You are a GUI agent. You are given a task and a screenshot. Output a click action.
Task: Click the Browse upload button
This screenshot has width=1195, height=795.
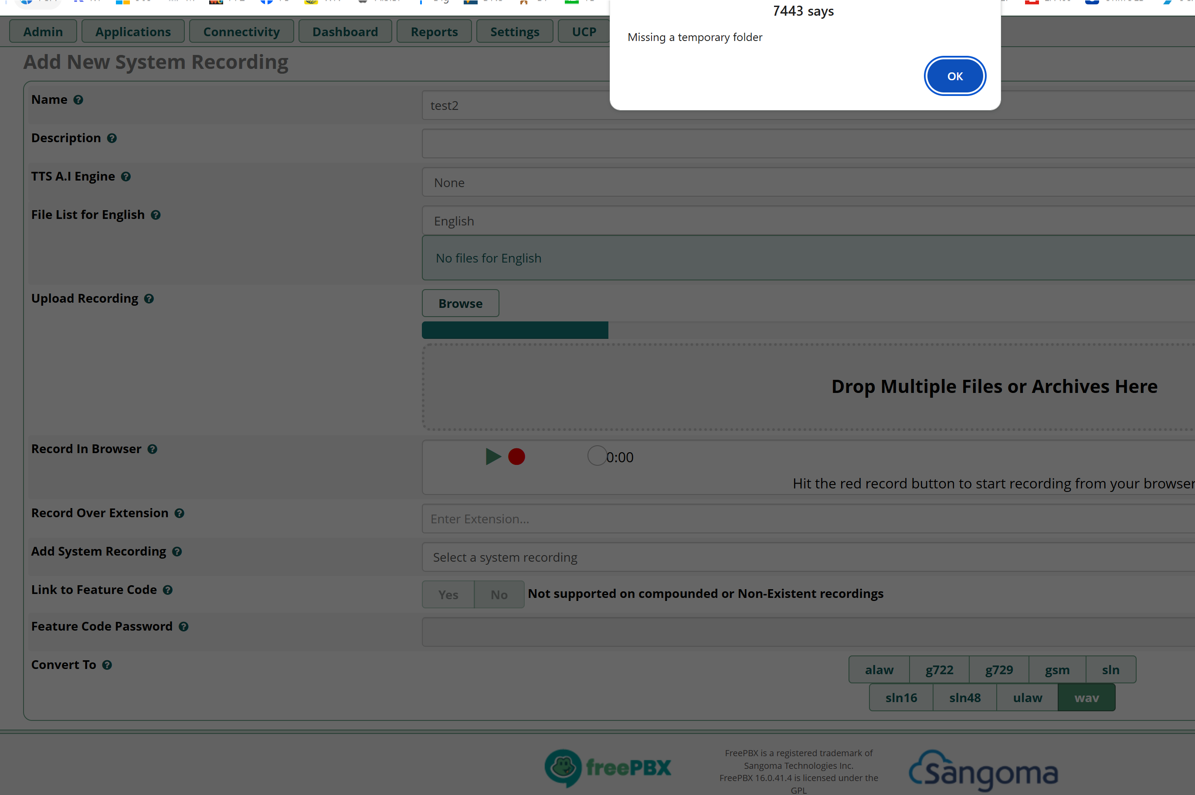point(460,303)
